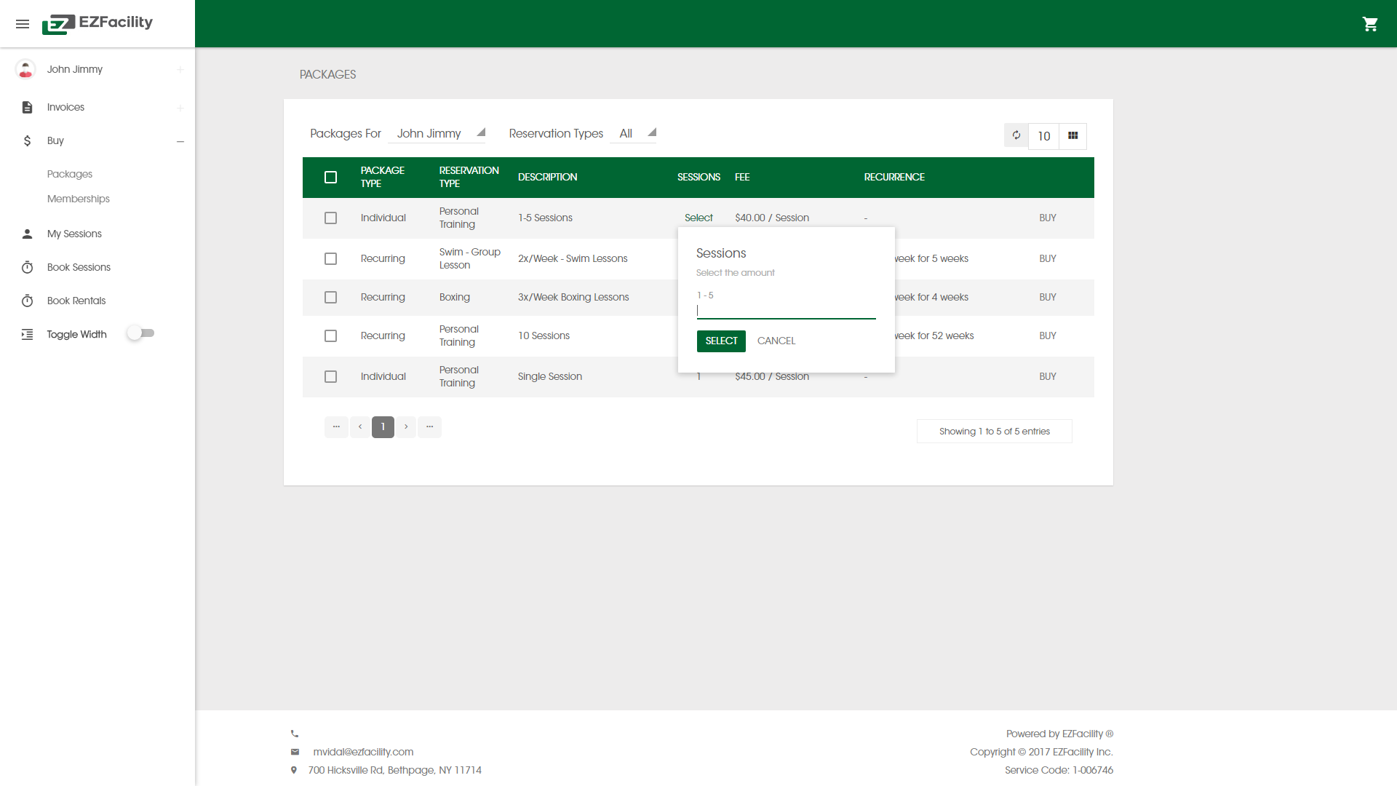Click the sessions amount input field
Image resolution: width=1397 pixels, height=786 pixels.
(x=786, y=311)
